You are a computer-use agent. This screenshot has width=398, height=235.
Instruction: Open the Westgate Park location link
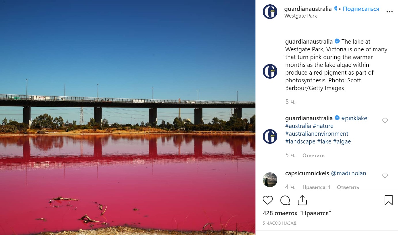pyautogui.click(x=300, y=16)
